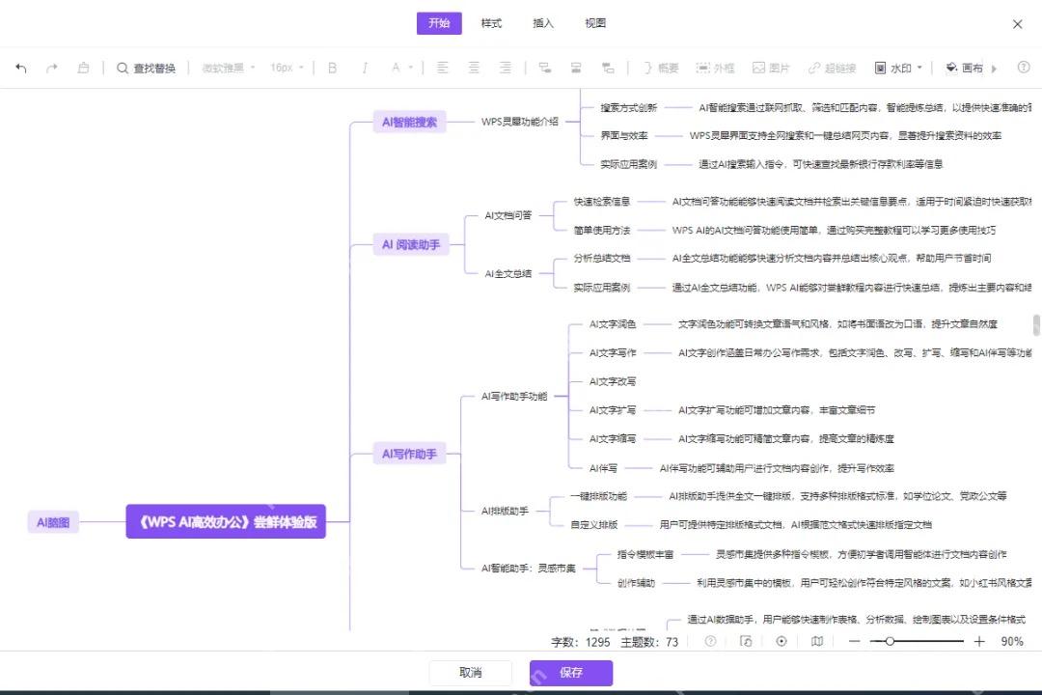Toggle the navigation minimap icon

click(817, 641)
